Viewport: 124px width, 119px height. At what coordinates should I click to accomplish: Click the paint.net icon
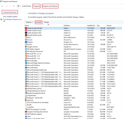tap(26, 100)
